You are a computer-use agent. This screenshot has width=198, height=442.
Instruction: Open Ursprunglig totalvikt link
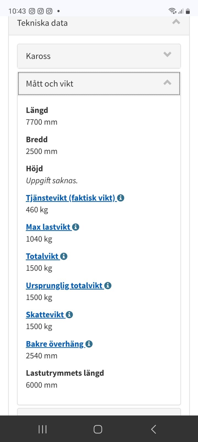pyautogui.click(x=64, y=286)
